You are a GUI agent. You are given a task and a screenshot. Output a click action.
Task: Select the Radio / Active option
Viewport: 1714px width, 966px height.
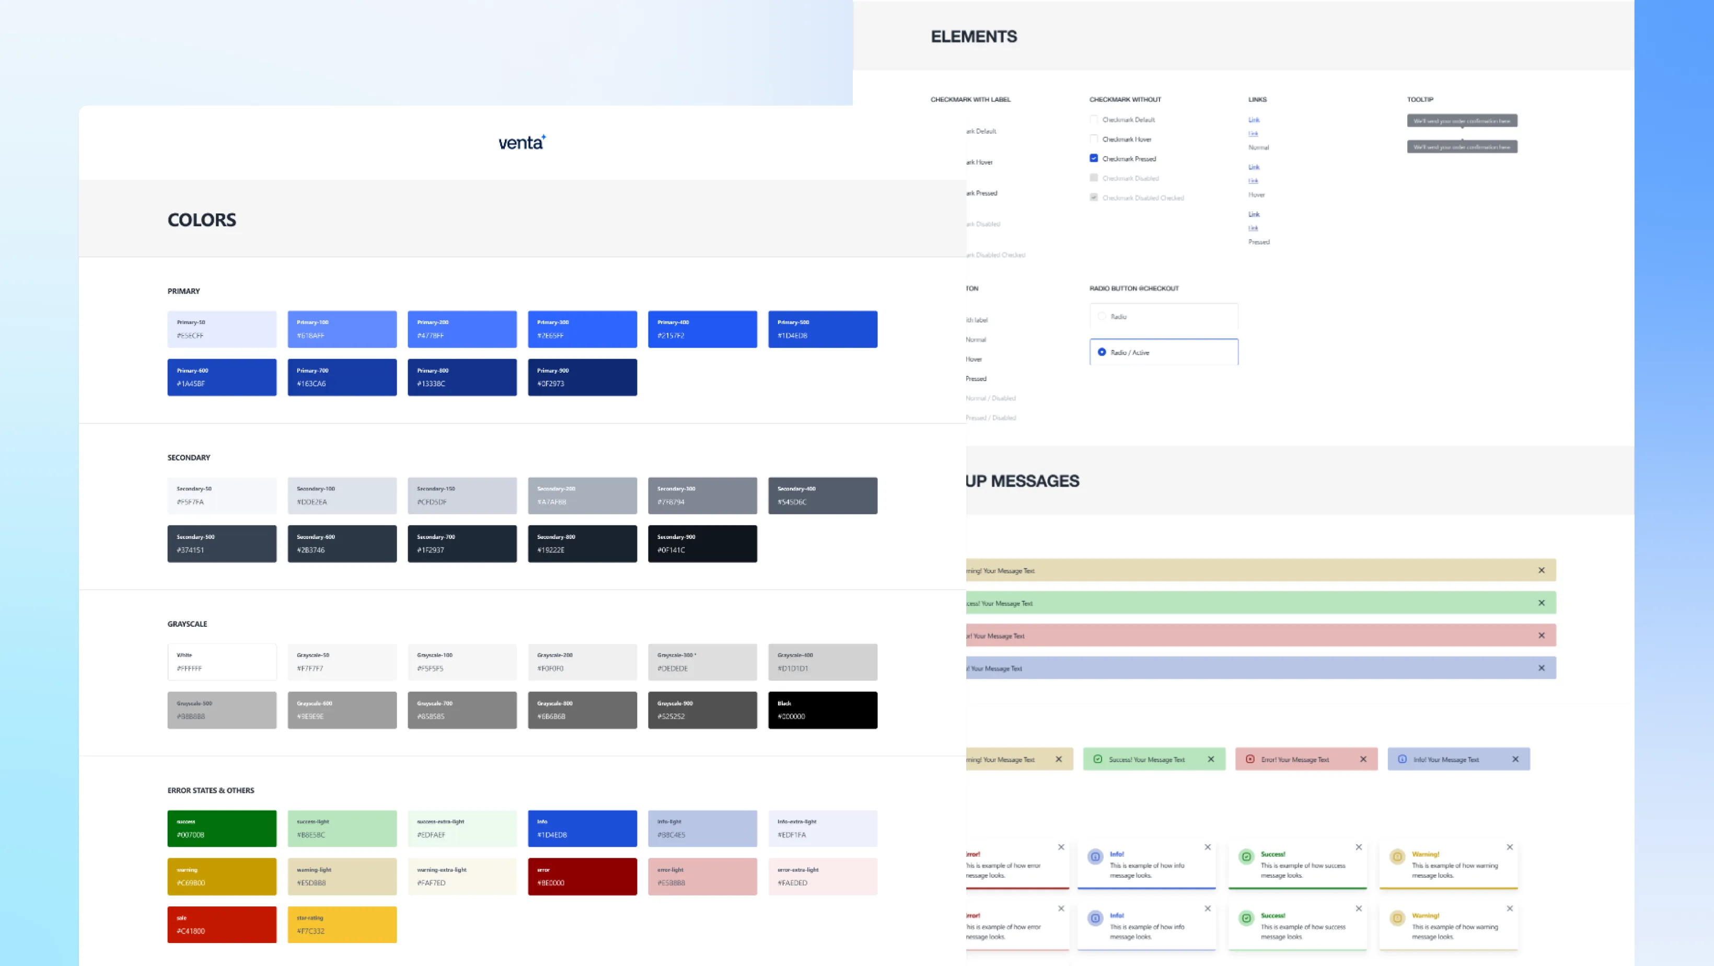coord(1102,352)
